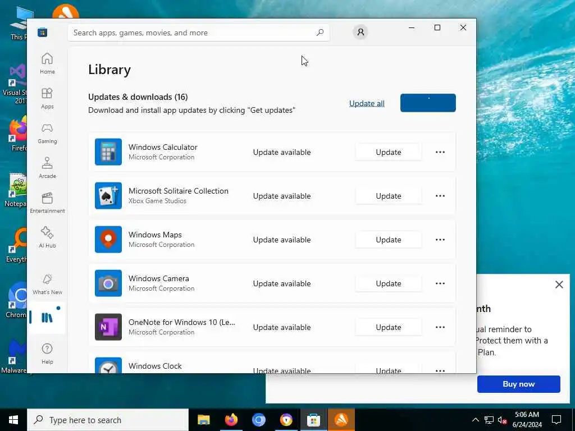The image size is (575, 431).
Task: Open more options for Windows Camera
Action: point(440,283)
